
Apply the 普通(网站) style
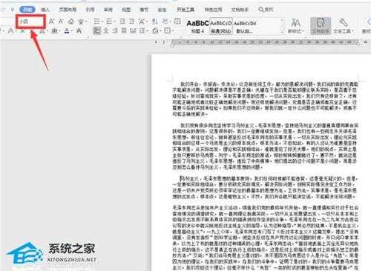tap(221, 26)
